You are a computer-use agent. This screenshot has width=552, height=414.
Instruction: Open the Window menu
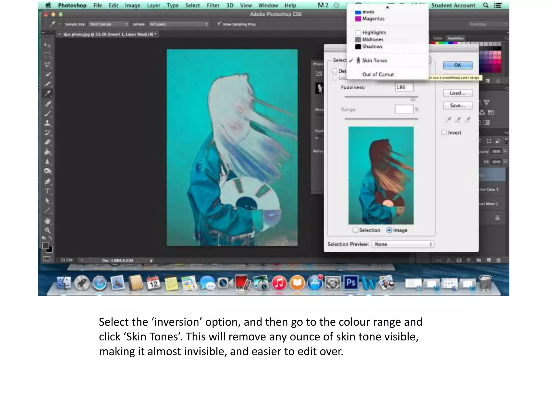point(268,5)
